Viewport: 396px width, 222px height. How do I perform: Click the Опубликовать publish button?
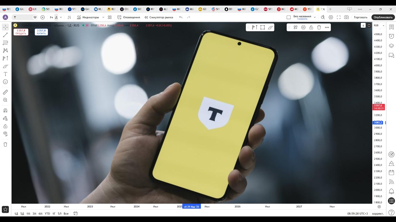coord(383,17)
